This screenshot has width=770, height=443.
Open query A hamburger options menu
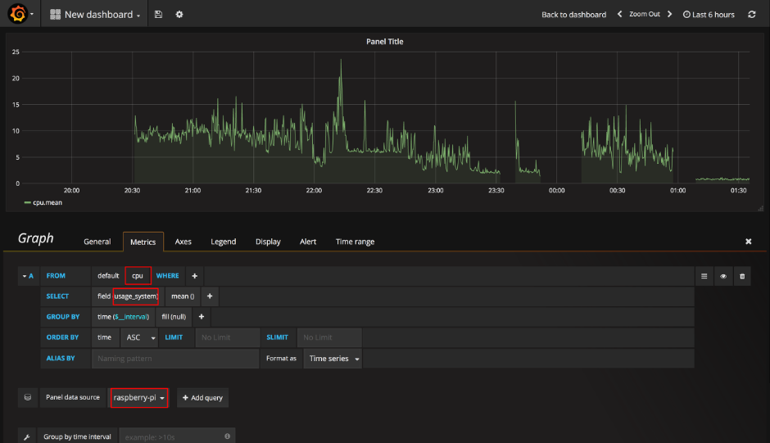tap(704, 277)
